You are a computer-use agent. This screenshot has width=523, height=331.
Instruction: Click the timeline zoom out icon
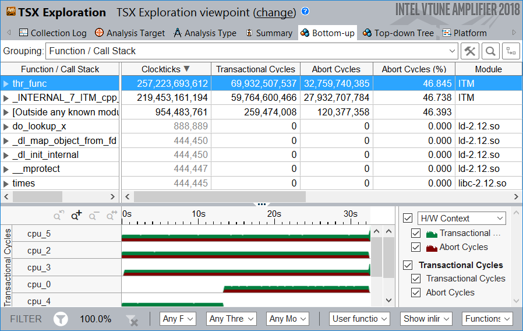click(x=94, y=216)
